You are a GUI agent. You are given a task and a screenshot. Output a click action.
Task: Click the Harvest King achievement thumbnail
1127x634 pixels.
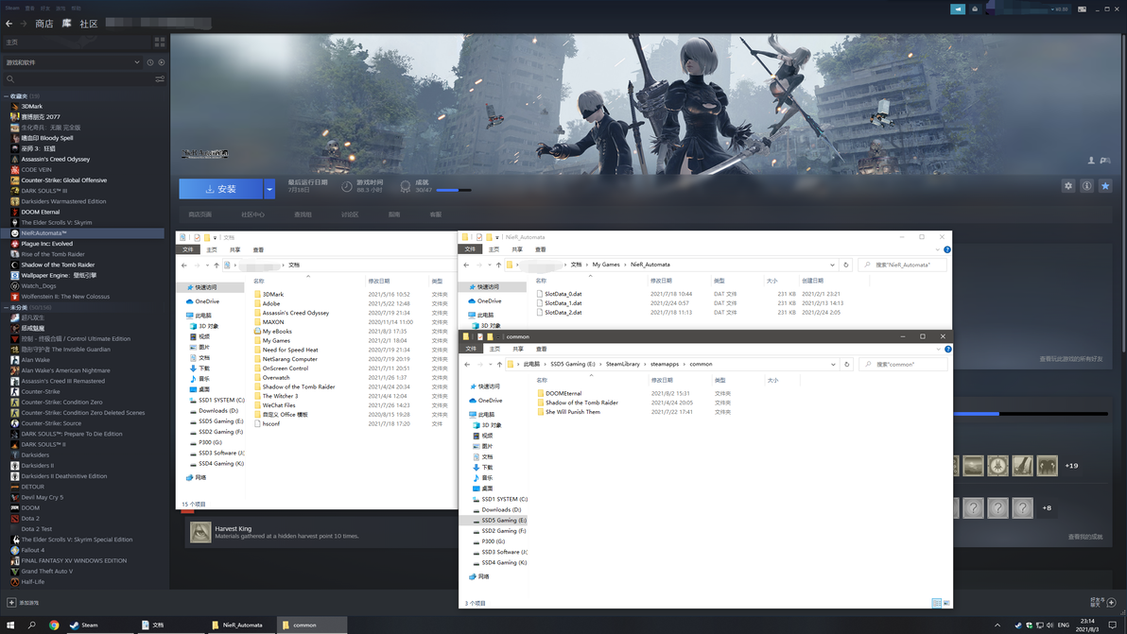click(x=200, y=532)
